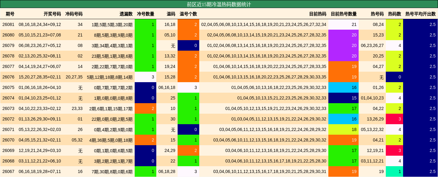Click the 开奖号码 column header
Screen dimensions: 438x177
point(52,14)
